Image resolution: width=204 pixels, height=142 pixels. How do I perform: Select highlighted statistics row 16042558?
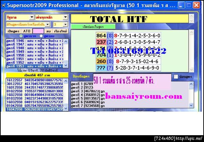[35, 109]
